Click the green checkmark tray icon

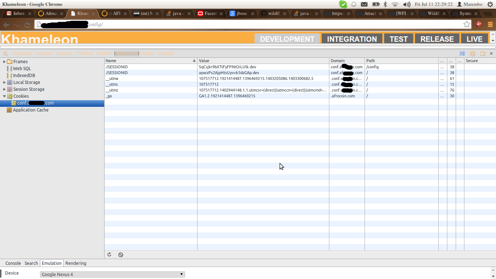[x=343, y=4]
